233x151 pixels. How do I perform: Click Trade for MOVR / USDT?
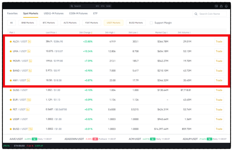coord(219,61)
